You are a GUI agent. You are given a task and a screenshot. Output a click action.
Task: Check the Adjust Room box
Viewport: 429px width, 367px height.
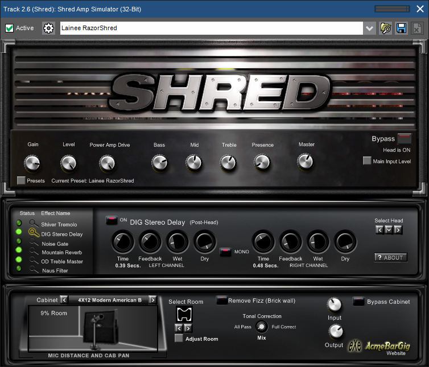(x=179, y=338)
